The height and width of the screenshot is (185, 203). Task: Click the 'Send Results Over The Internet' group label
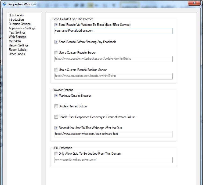click(73, 19)
